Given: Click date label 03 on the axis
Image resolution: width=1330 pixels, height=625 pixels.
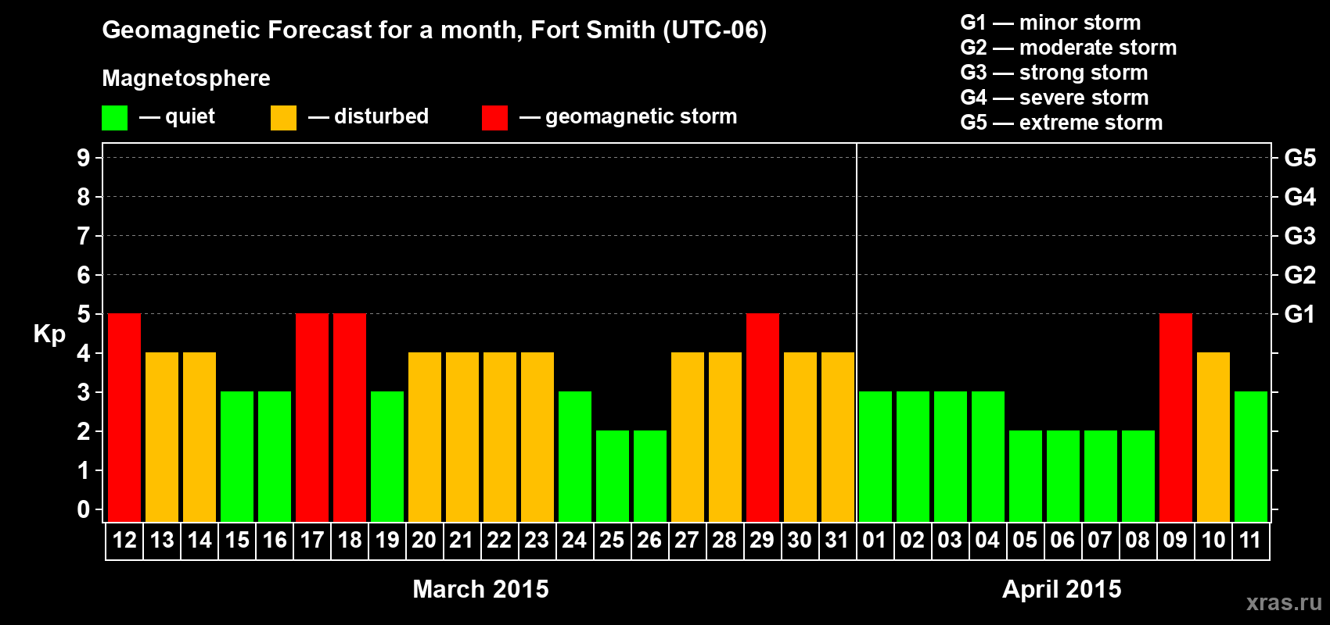Looking at the screenshot, I should tap(950, 541).
